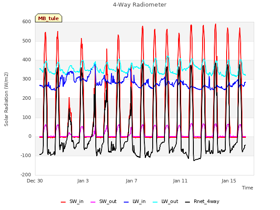Click the Dec 30 x-axis tick label

point(35,181)
